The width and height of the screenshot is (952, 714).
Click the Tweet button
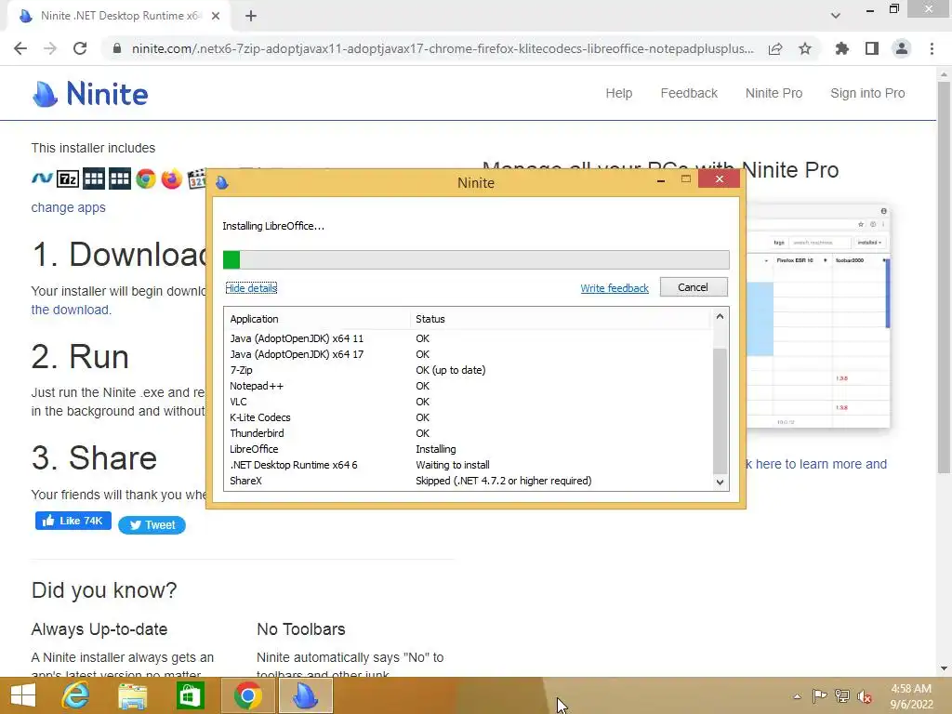pos(152,525)
